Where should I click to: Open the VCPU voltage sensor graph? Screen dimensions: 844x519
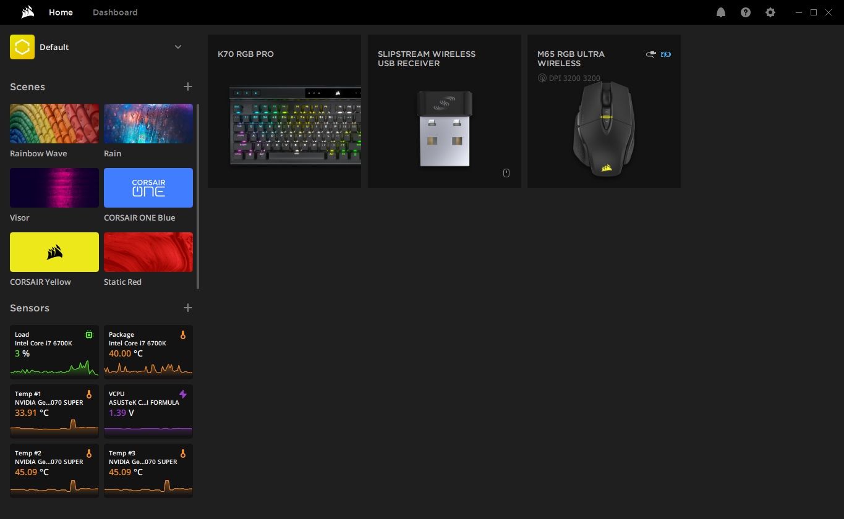[148, 410]
